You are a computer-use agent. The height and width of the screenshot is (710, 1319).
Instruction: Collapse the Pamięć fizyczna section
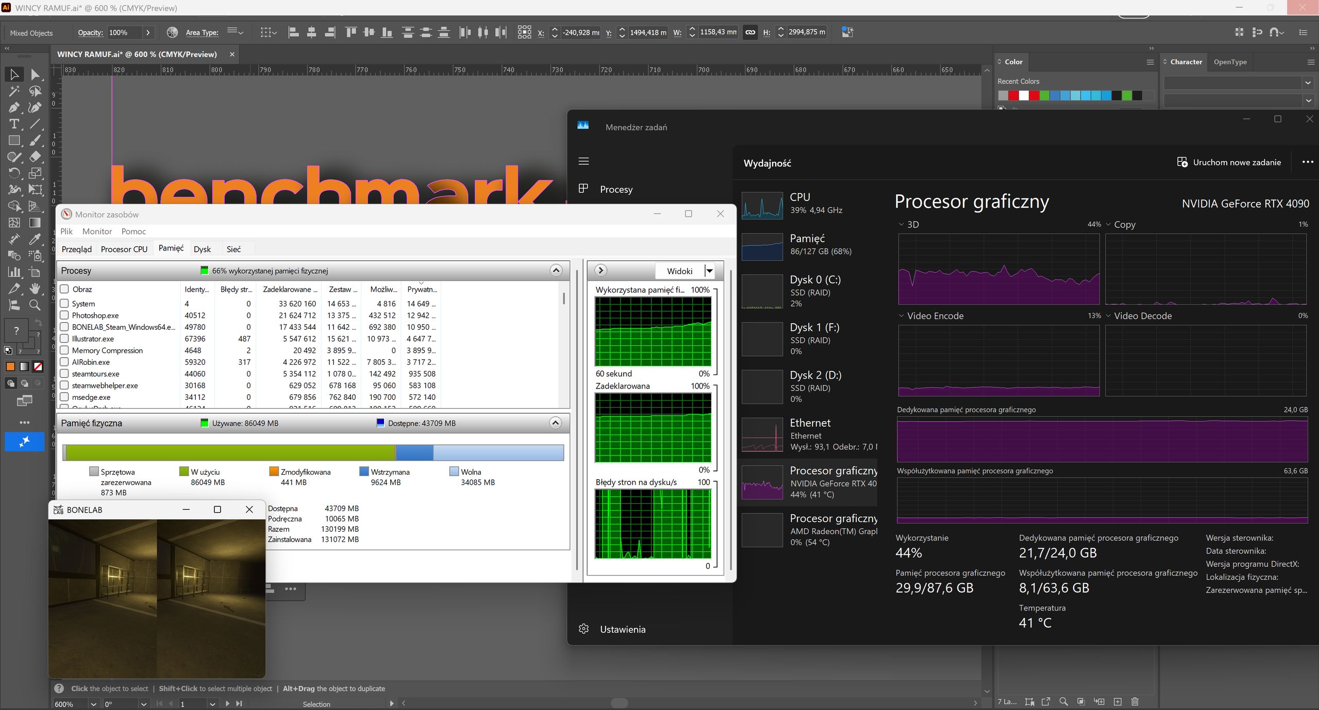coord(555,423)
